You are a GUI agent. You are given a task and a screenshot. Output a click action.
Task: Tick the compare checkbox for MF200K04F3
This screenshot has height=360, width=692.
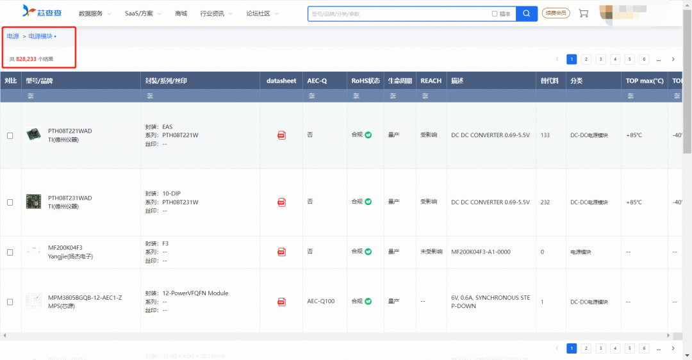(10, 252)
